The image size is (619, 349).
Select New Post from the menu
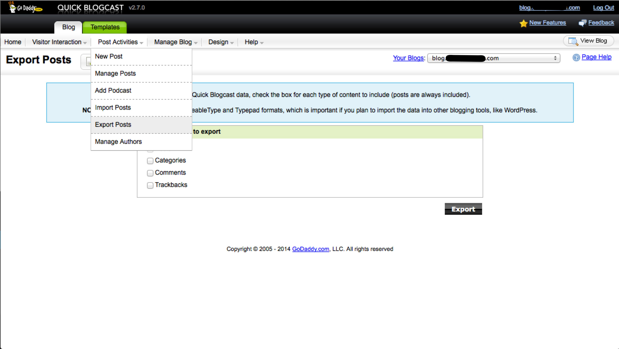[x=141, y=56]
